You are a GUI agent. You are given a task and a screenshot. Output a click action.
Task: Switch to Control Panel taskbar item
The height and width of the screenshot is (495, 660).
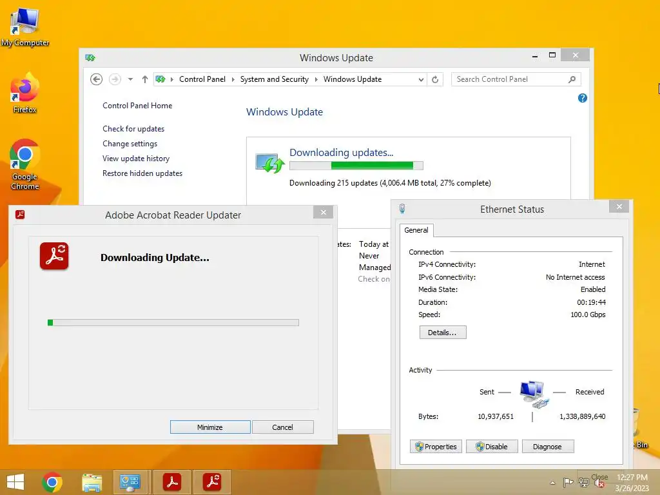pos(130,482)
